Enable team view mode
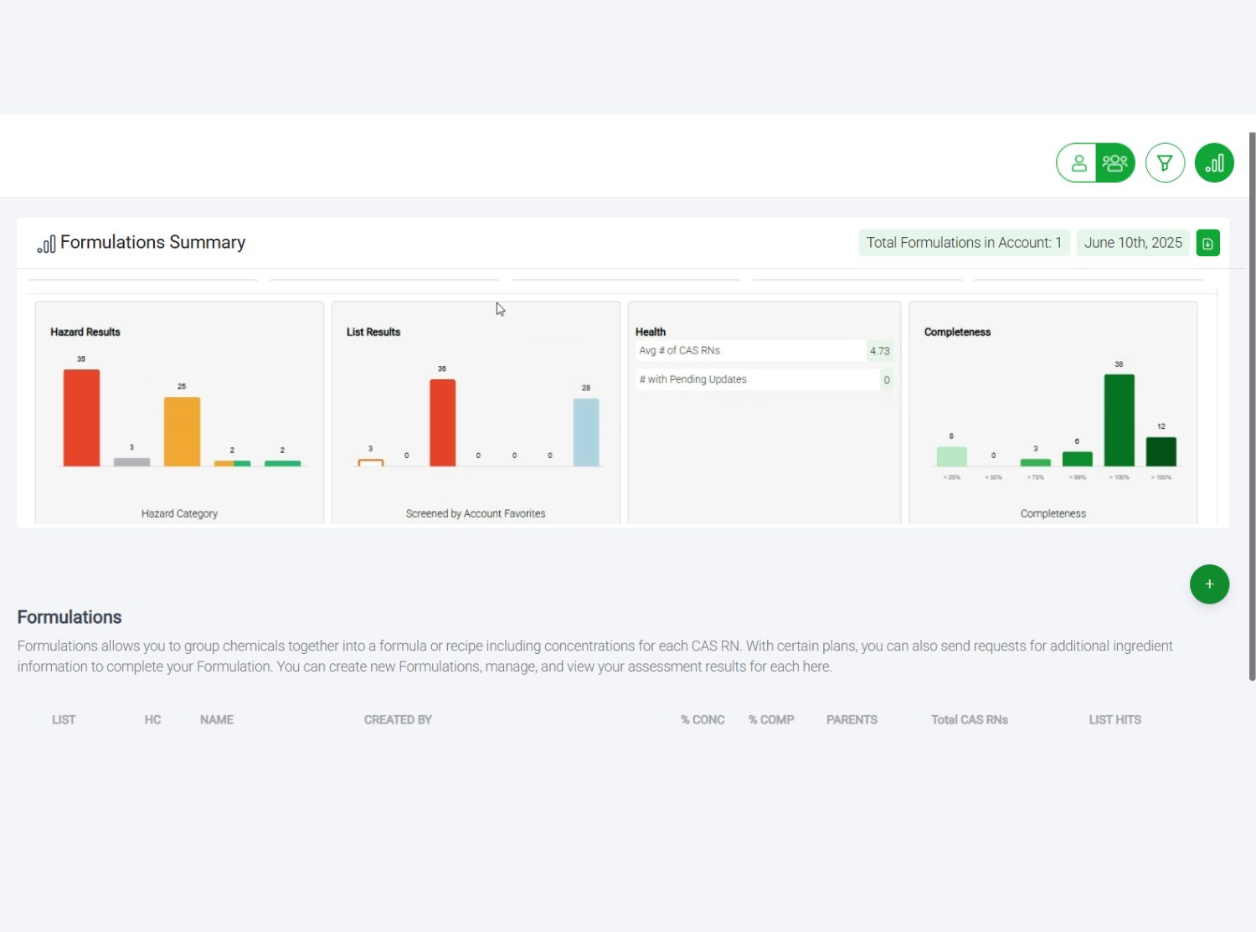 coord(1114,162)
